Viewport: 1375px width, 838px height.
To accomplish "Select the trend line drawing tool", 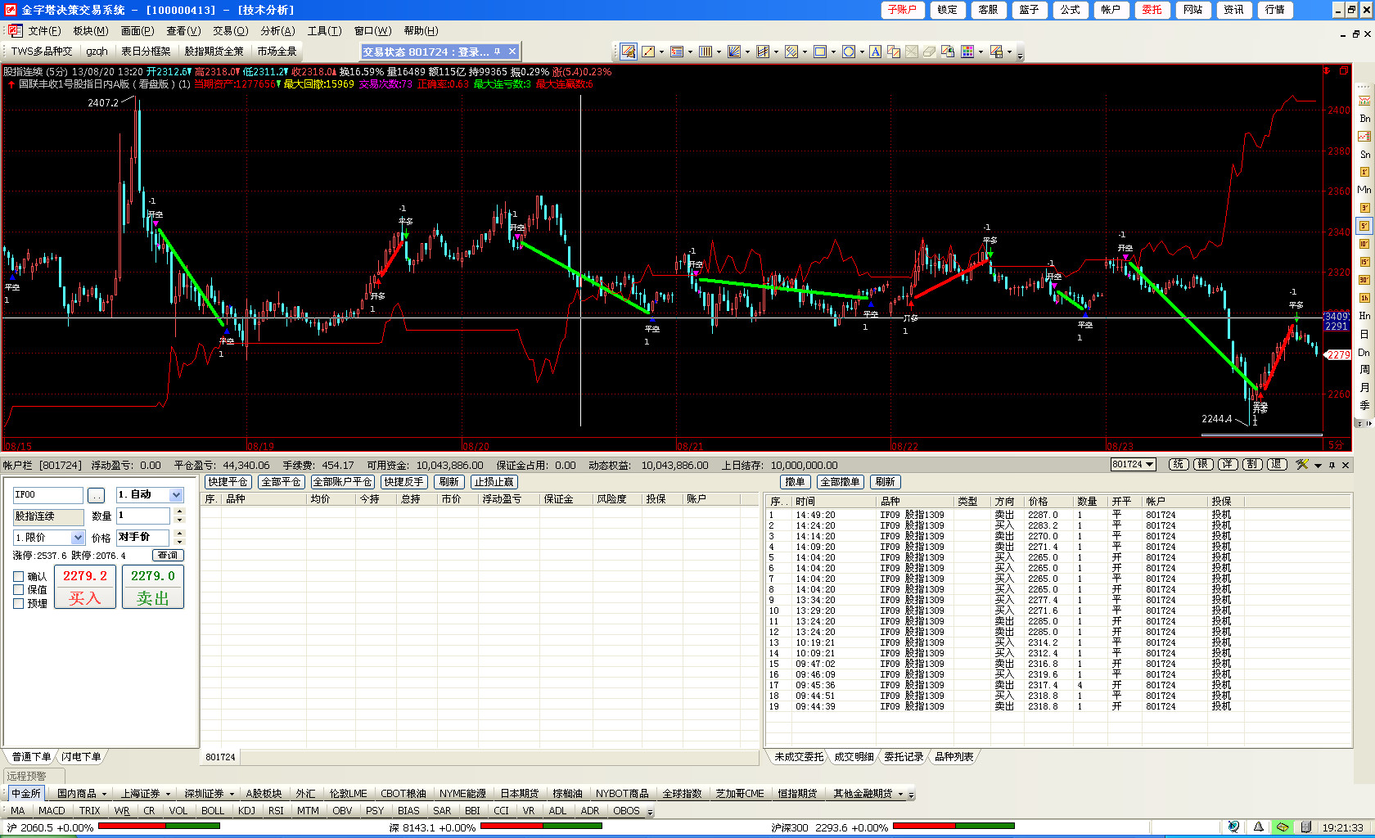I will (648, 52).
